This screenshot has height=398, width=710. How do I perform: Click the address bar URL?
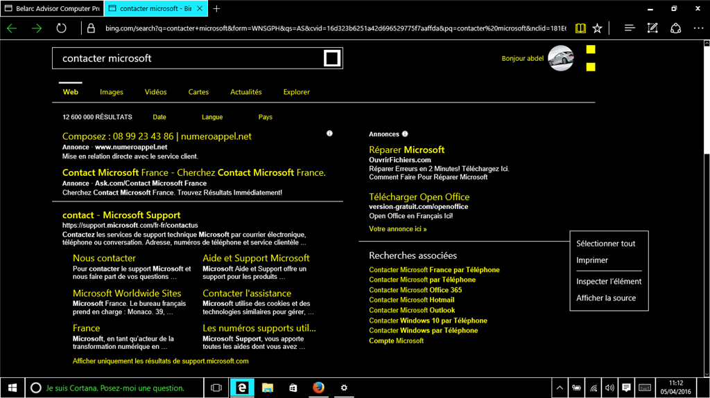pos(336,28)
